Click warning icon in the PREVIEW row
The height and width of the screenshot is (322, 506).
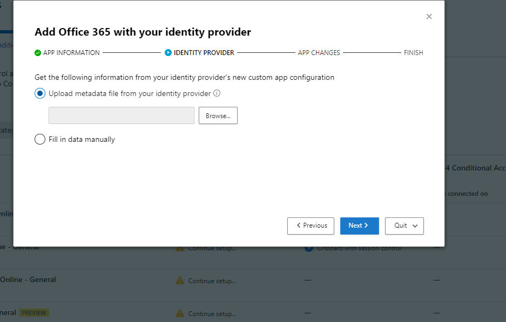[x=180, y=313]
